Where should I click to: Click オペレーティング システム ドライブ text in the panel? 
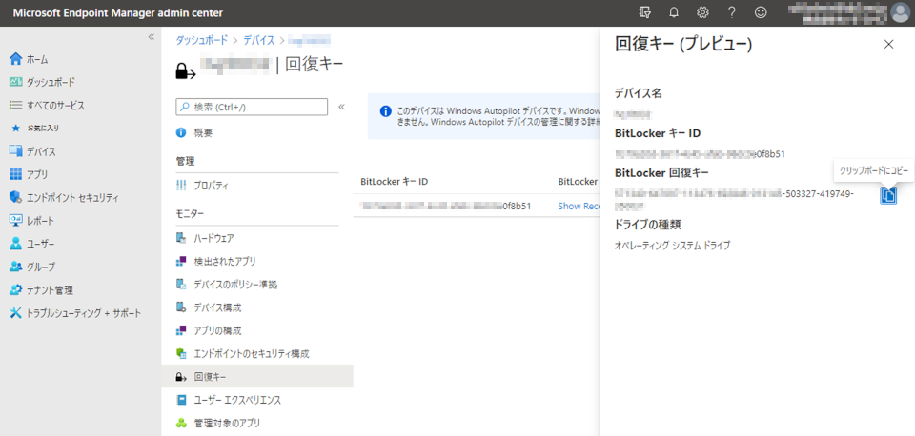pos(672,246)
